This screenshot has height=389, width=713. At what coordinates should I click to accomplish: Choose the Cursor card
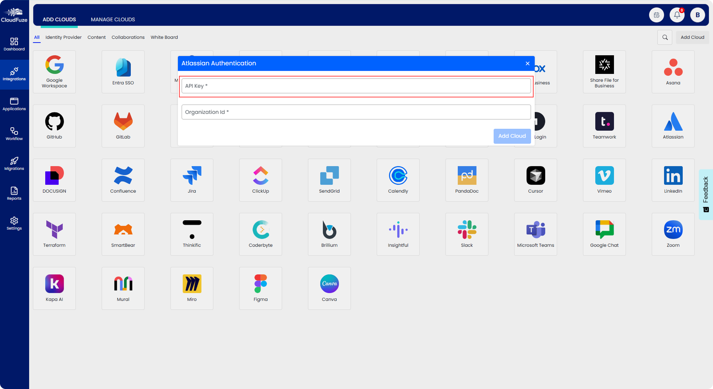point(535,180)
